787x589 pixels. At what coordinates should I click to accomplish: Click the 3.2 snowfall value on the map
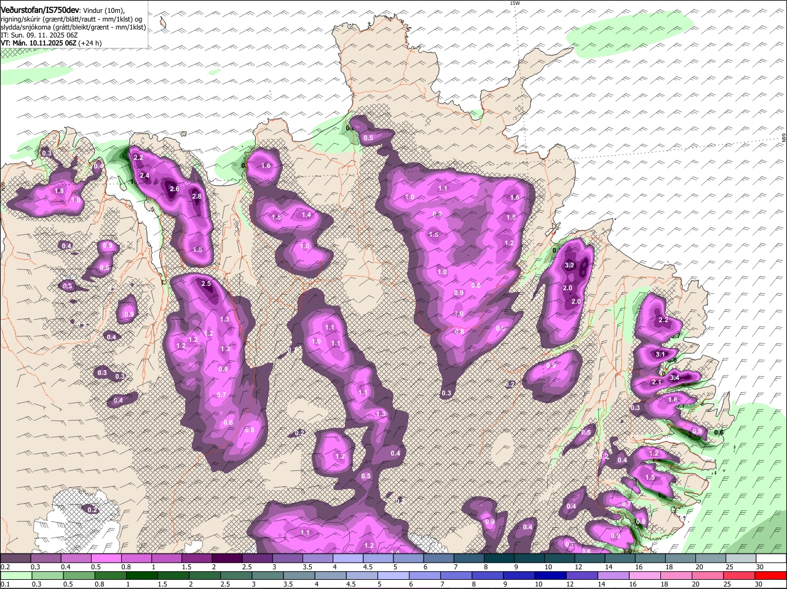(x=569, y=266)
